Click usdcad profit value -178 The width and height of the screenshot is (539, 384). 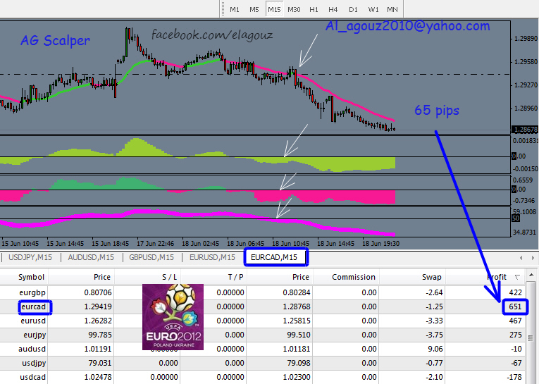(x=514, y=377)
